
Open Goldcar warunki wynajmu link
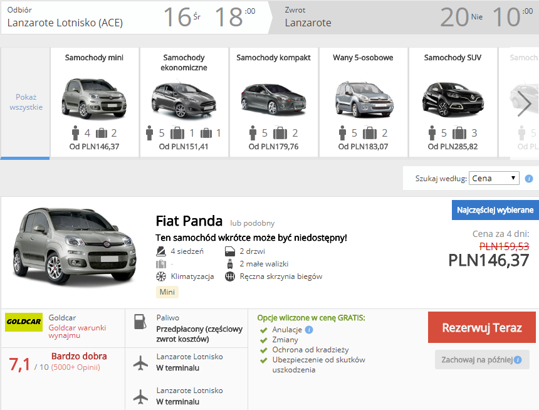[77, 331]
